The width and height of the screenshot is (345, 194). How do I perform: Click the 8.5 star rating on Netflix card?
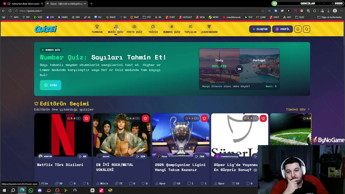74,118
